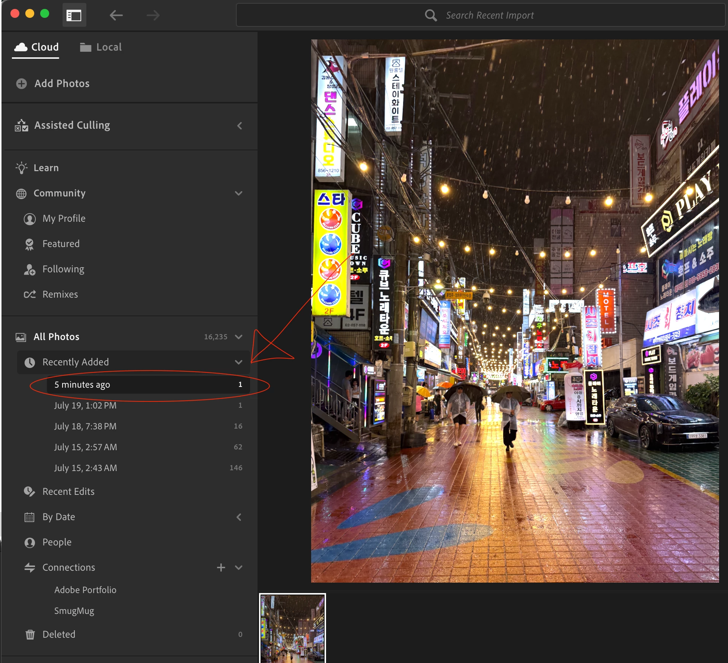728x663 pixels.
Task: Click the Featured ribbon badge icon
Action: click(x=29, y=244)
